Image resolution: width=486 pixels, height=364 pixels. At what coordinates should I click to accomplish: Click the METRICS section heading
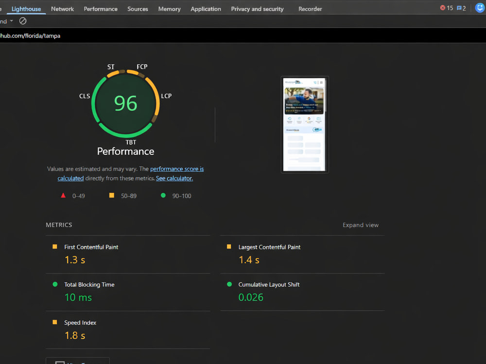59,225
